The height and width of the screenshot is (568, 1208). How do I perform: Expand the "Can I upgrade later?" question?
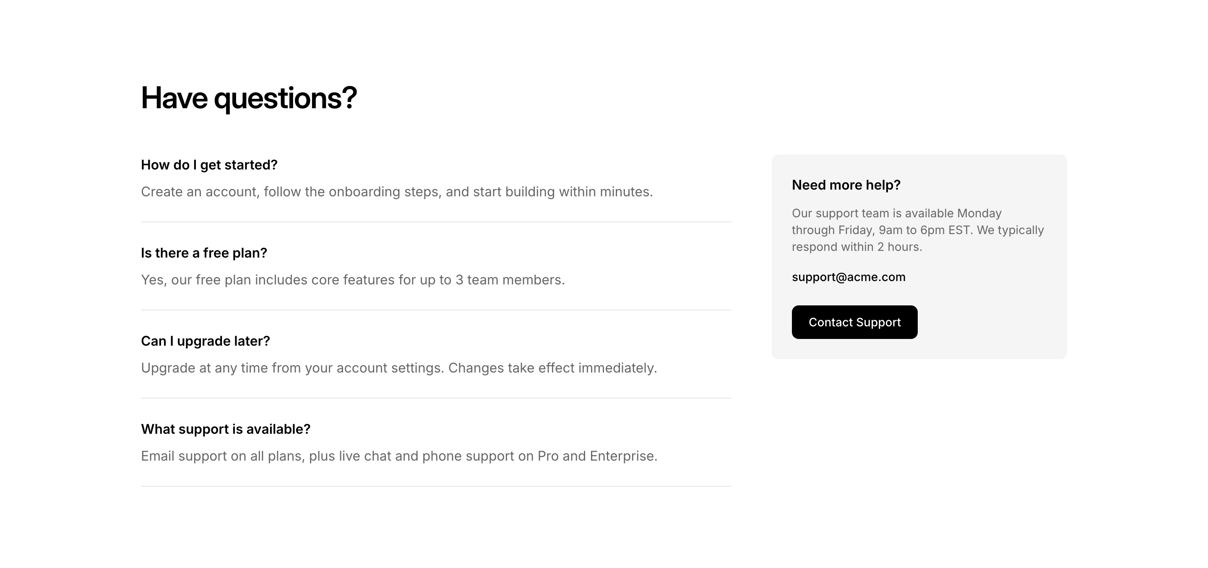206,341
